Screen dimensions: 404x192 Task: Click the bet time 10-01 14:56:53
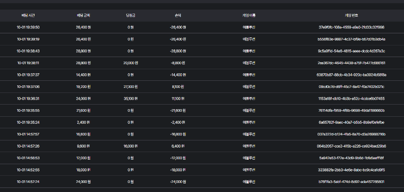pos(28,158)
